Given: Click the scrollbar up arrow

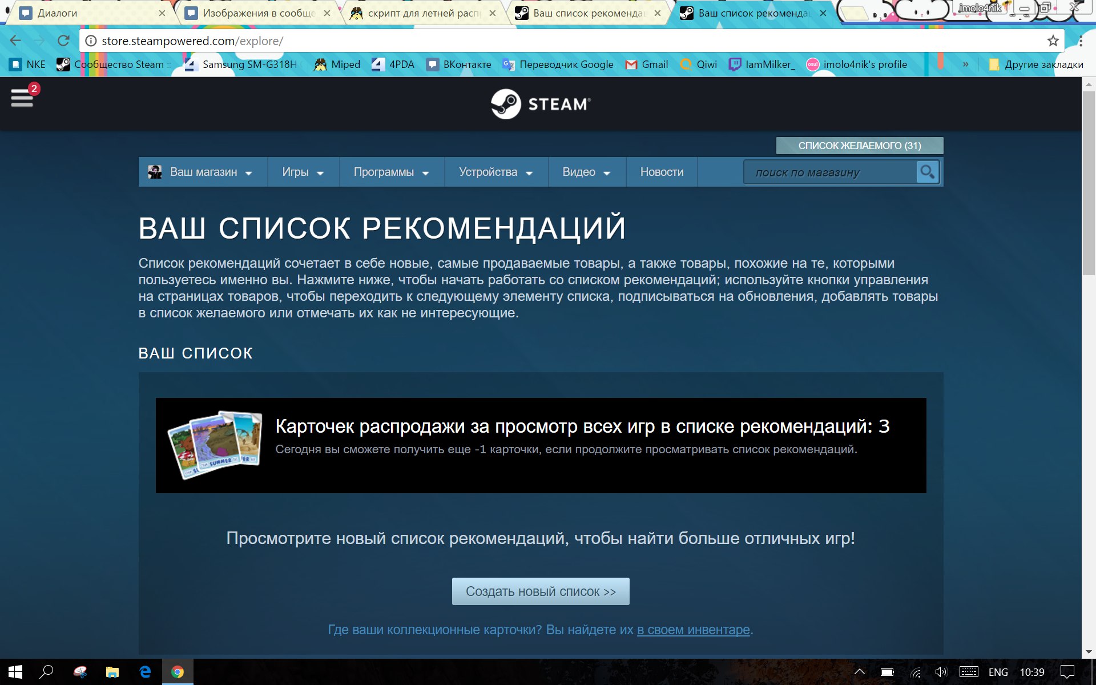Looking at the screenshot, I should tap(1089, 84).
